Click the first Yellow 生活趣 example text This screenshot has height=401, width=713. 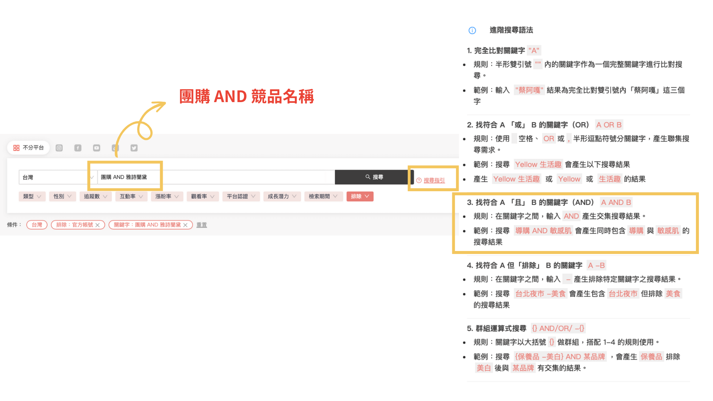(x=538, y=164)
